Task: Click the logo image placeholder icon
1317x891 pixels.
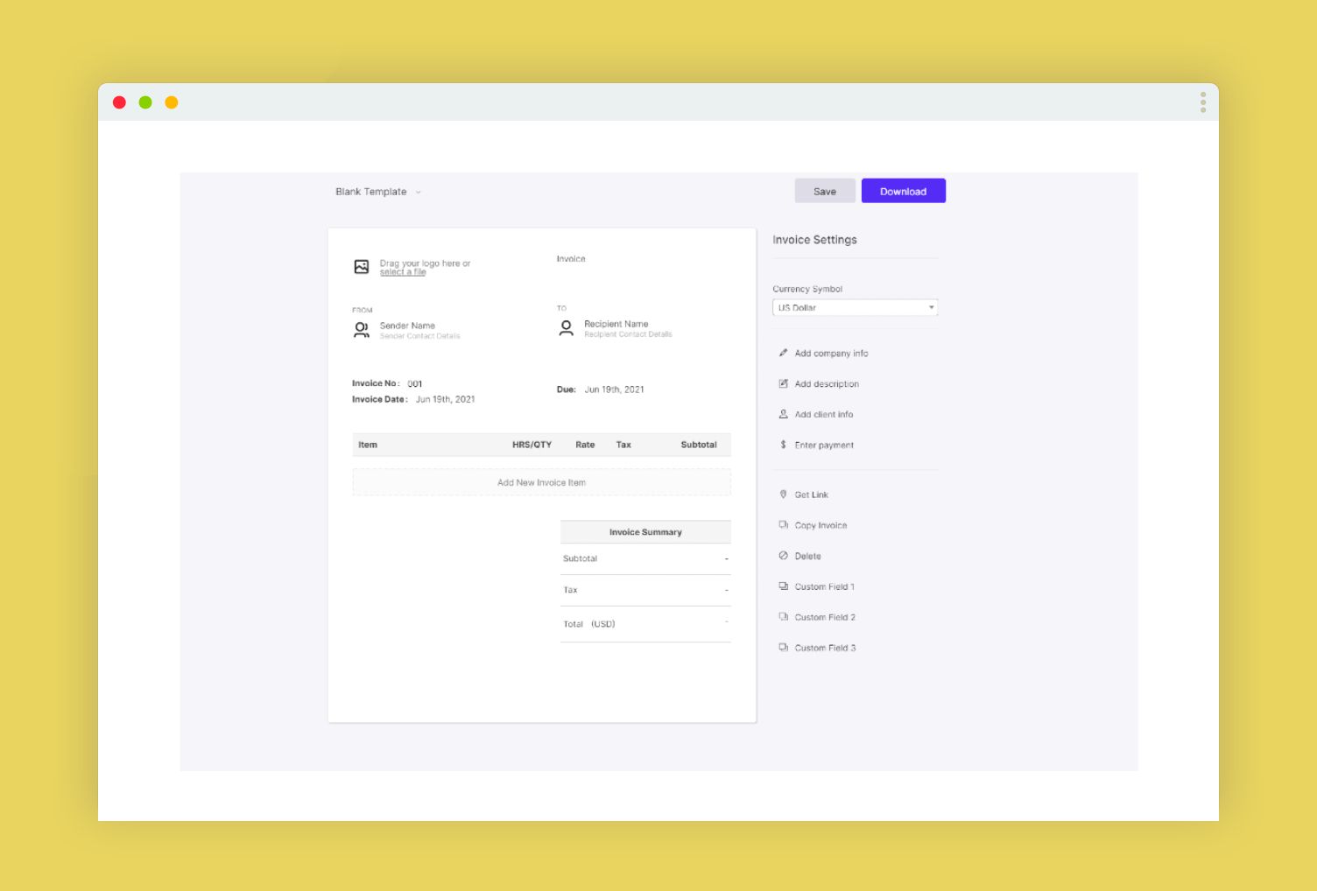Action: click(x=361, y=267)
